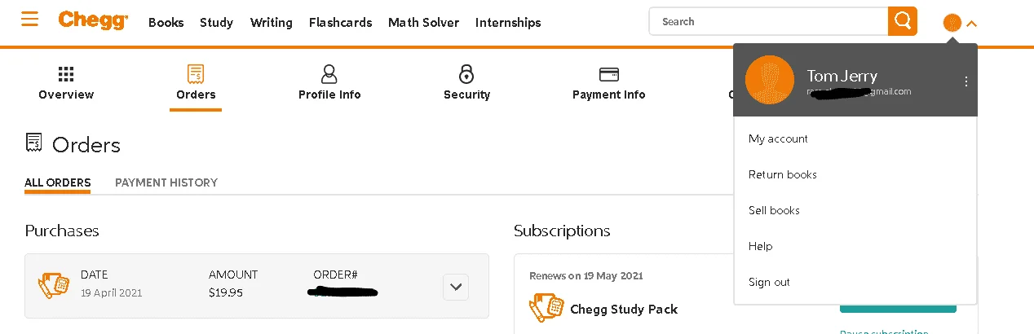1034x334 pixels.
Task: Expand the 19 April 2021 order details
Action: click(x=456, y=287)
